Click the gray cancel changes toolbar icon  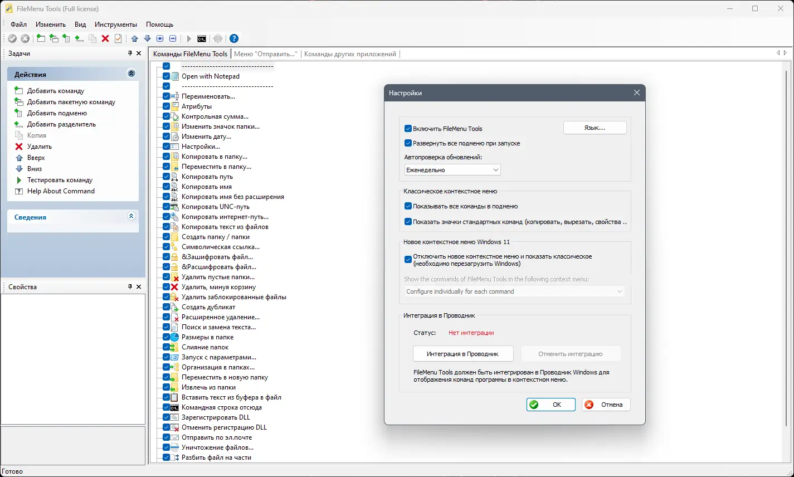click(x=25, y=38)
